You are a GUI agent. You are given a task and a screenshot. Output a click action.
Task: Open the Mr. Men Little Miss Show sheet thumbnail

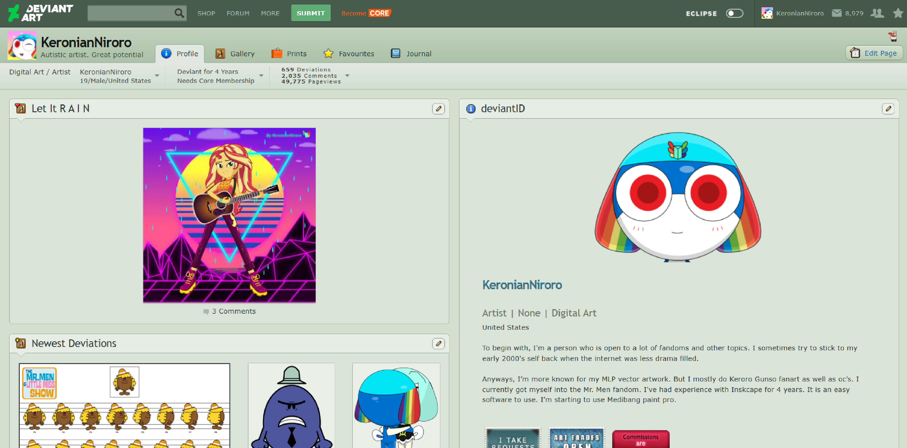tap(124, 406)
